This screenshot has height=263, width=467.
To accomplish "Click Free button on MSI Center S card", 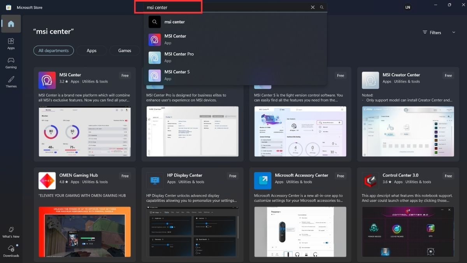I will click(x=341, y=76).
